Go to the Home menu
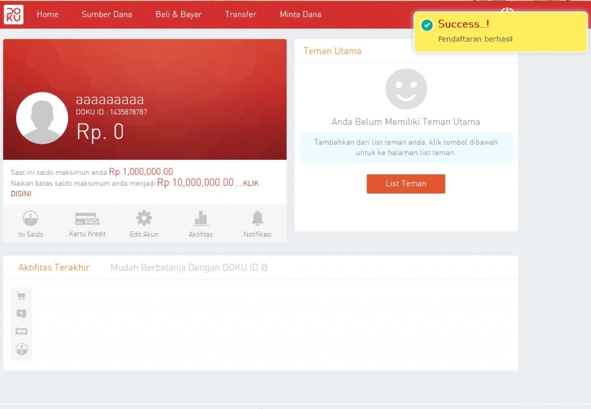591x409 pixels. tap(47, 14)
